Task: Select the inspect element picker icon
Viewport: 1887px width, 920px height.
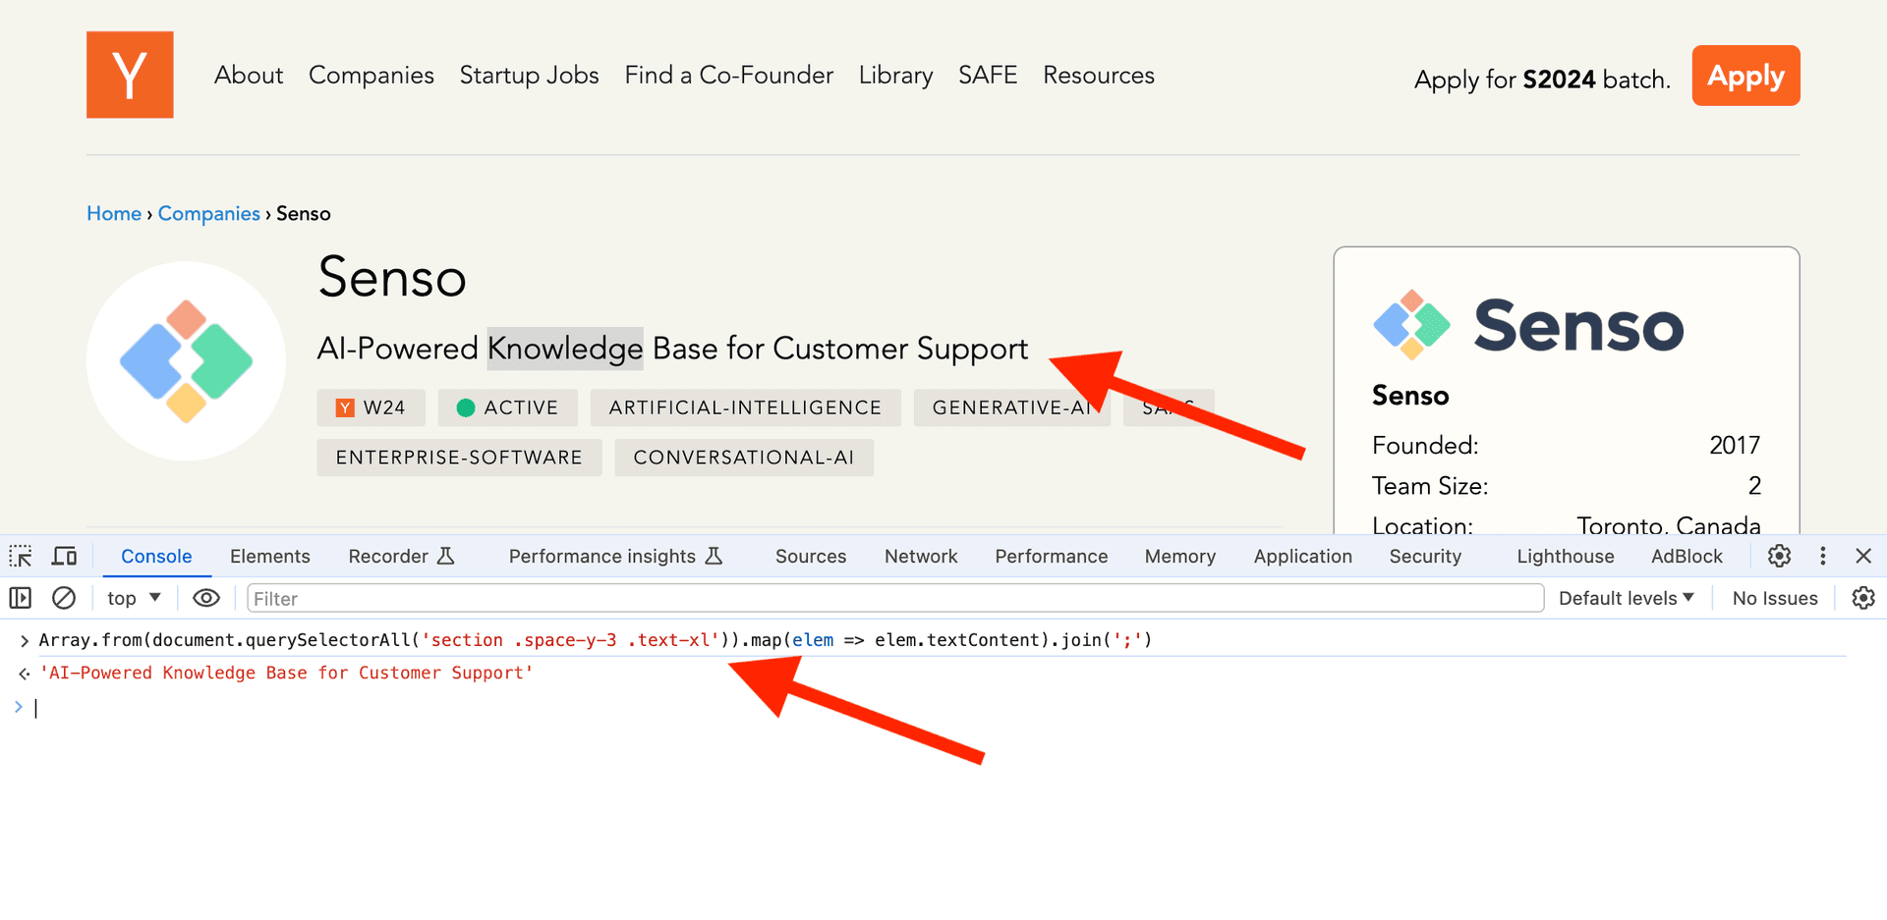Action: [21, 556]
